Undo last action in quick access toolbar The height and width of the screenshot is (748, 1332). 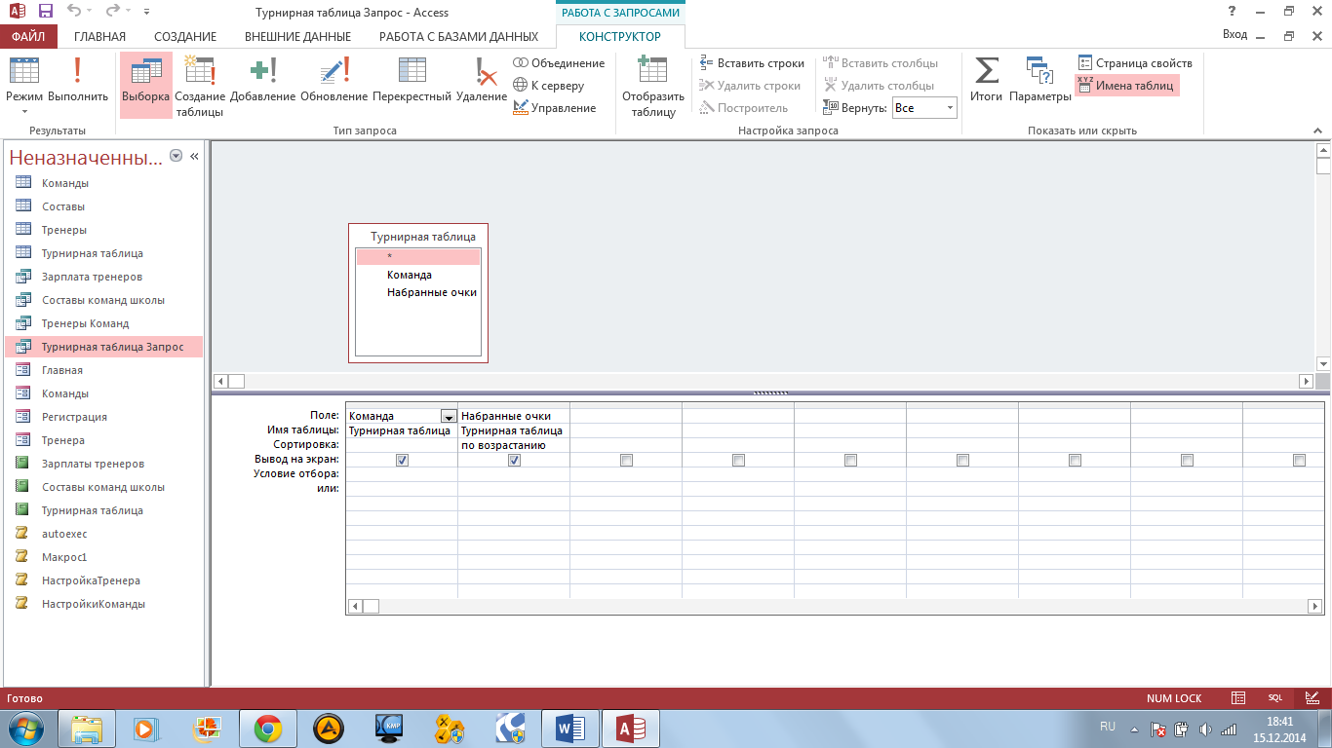pyautogui.click(x=75, y=12)
